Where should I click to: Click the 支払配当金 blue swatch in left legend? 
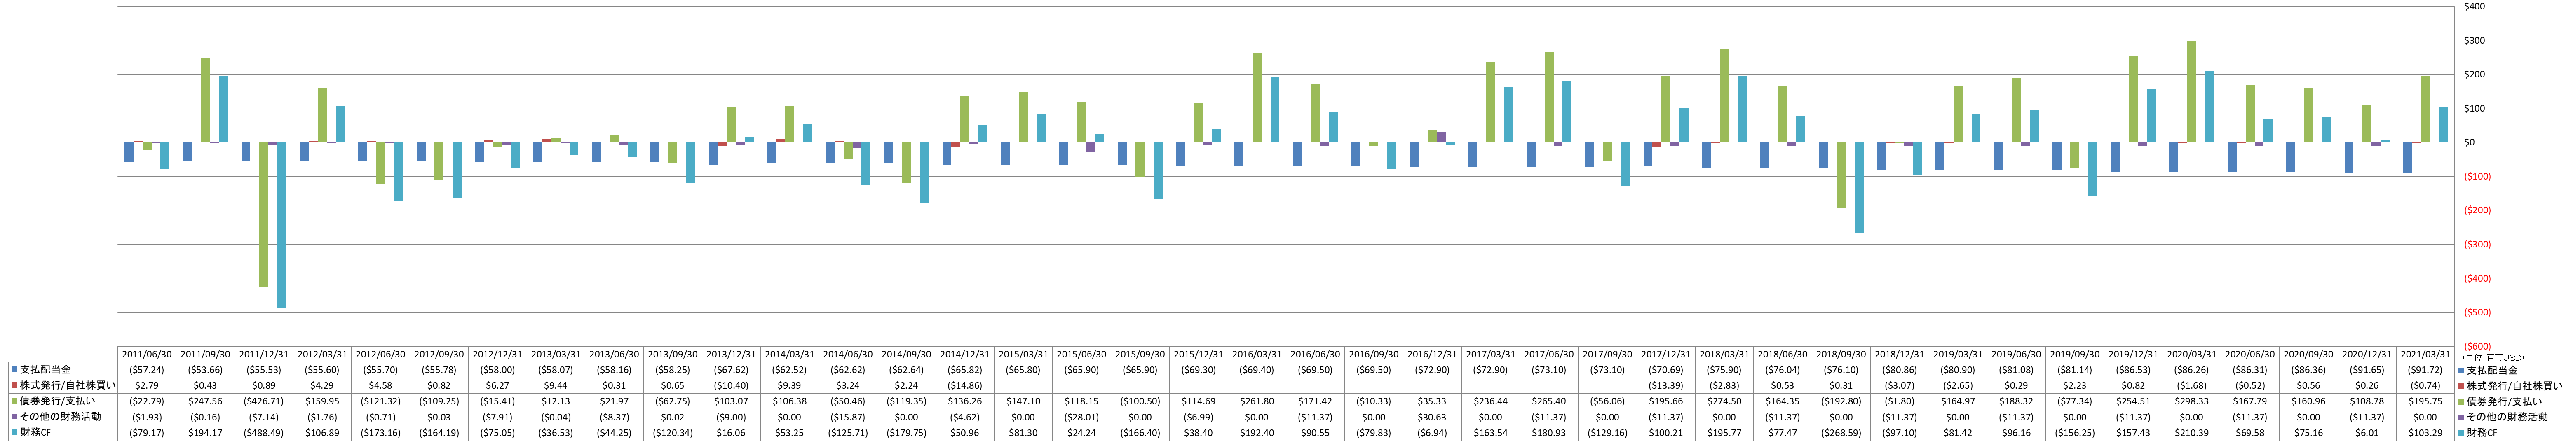click(14, 369)
